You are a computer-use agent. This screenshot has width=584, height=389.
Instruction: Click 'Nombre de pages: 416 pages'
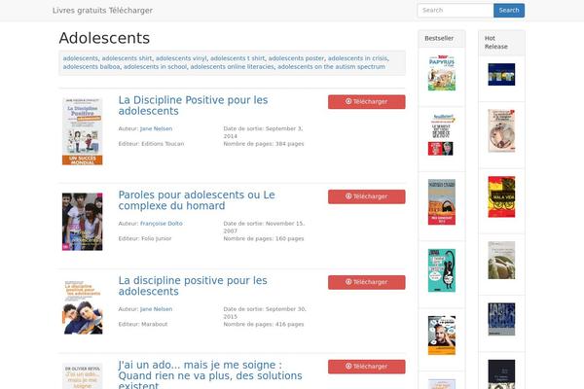point(264,325)
